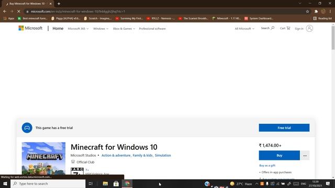Screen dimensions: 335x188
Task: Open the Reading list panel
Action: coord(322,18)
